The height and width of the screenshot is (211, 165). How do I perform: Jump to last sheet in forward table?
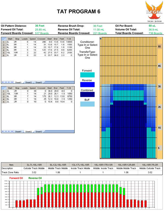[12, 82]
